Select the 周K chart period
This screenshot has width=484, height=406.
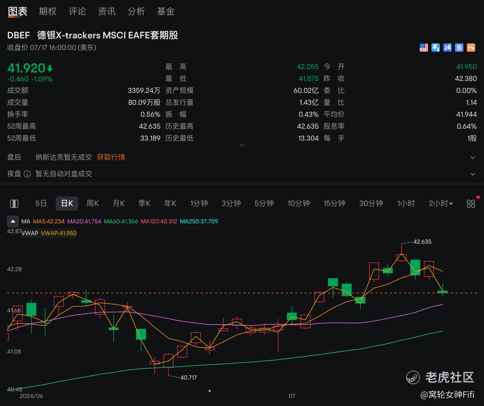[x=93, y=203]
